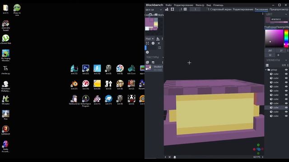The width and height of the screenshot is (289, 162).
Task: Click the four-corner focus icon under Pixel
Action: [147, 43]
